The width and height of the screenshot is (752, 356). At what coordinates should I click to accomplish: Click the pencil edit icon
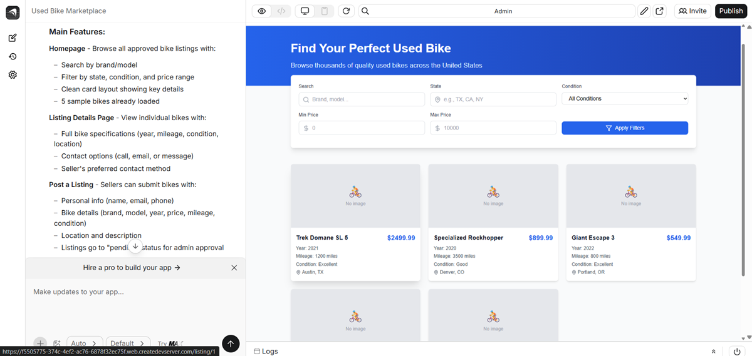point(644,11)
